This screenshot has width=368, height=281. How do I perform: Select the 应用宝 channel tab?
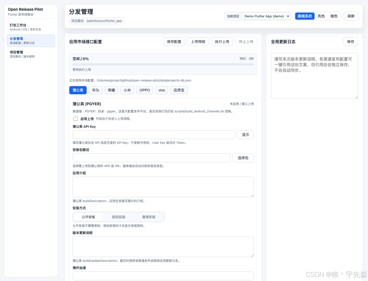pos(179,90)
